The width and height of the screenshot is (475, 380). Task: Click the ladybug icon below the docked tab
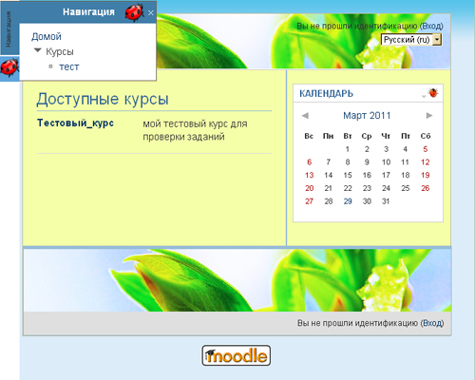(x=9, y=67)
